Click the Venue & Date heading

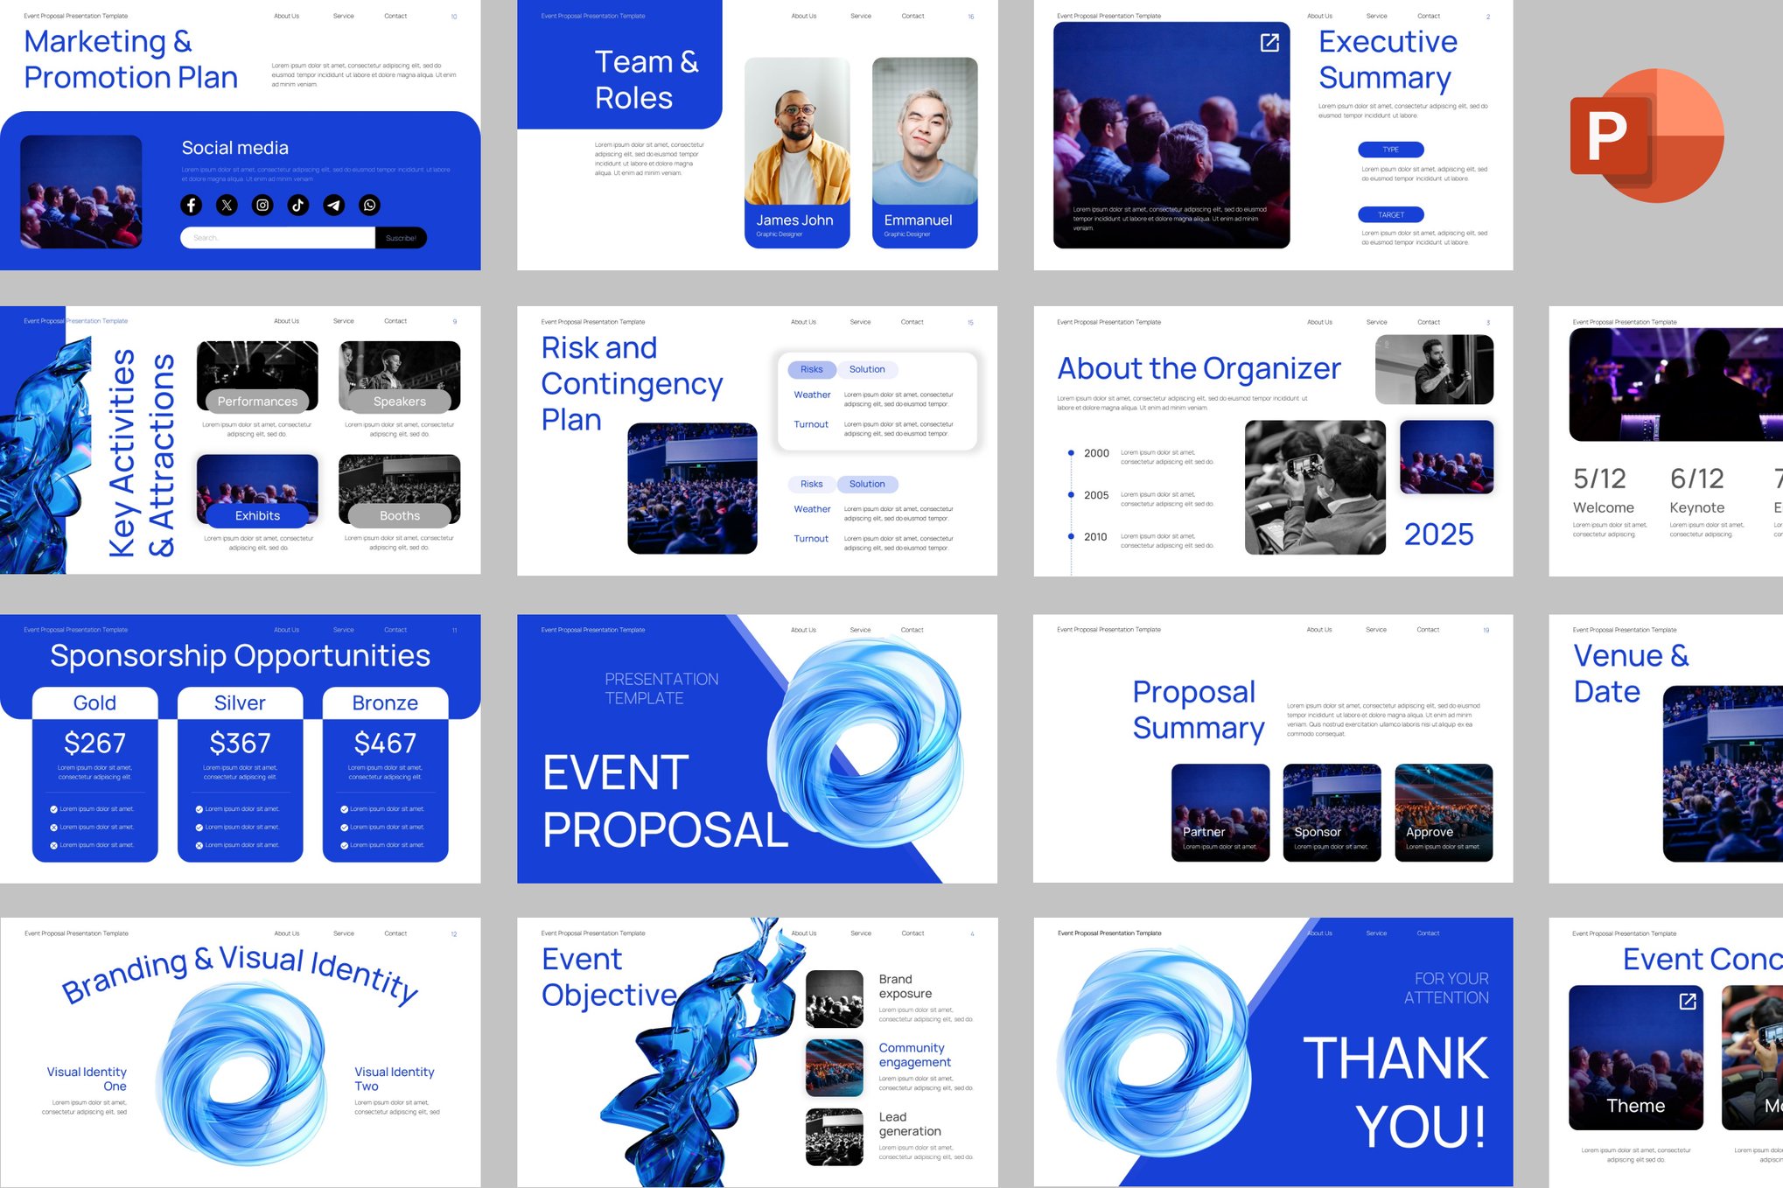point(1631,673)
